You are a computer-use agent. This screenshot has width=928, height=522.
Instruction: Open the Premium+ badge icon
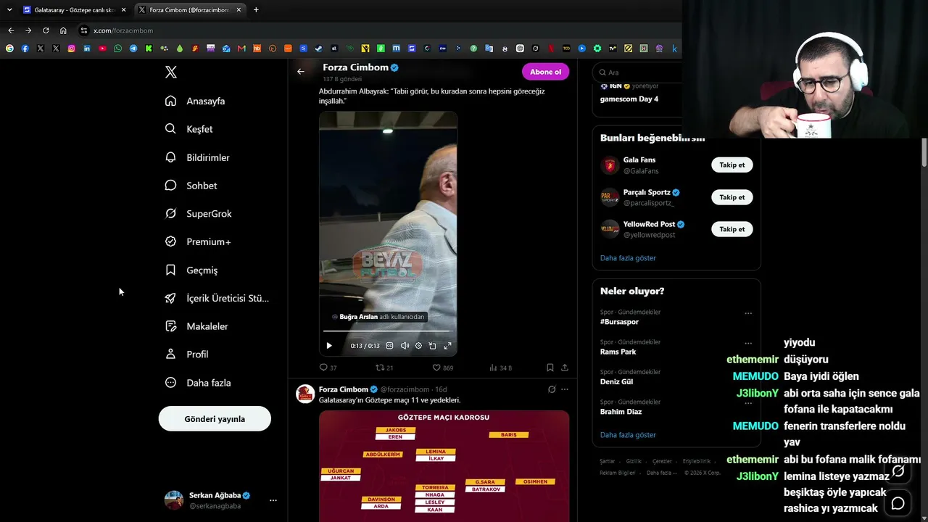[x=170, y=241]
